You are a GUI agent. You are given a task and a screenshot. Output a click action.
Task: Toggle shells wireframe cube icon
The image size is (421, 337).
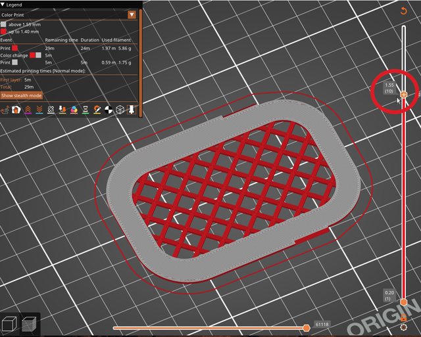click(120, 110)
